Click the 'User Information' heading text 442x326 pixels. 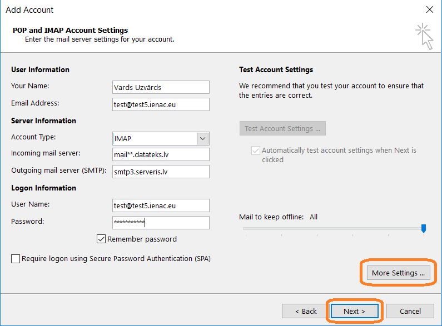click(40, 69)
